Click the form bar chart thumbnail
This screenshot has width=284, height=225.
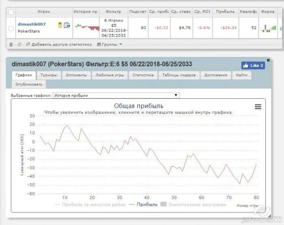[268, 28]
